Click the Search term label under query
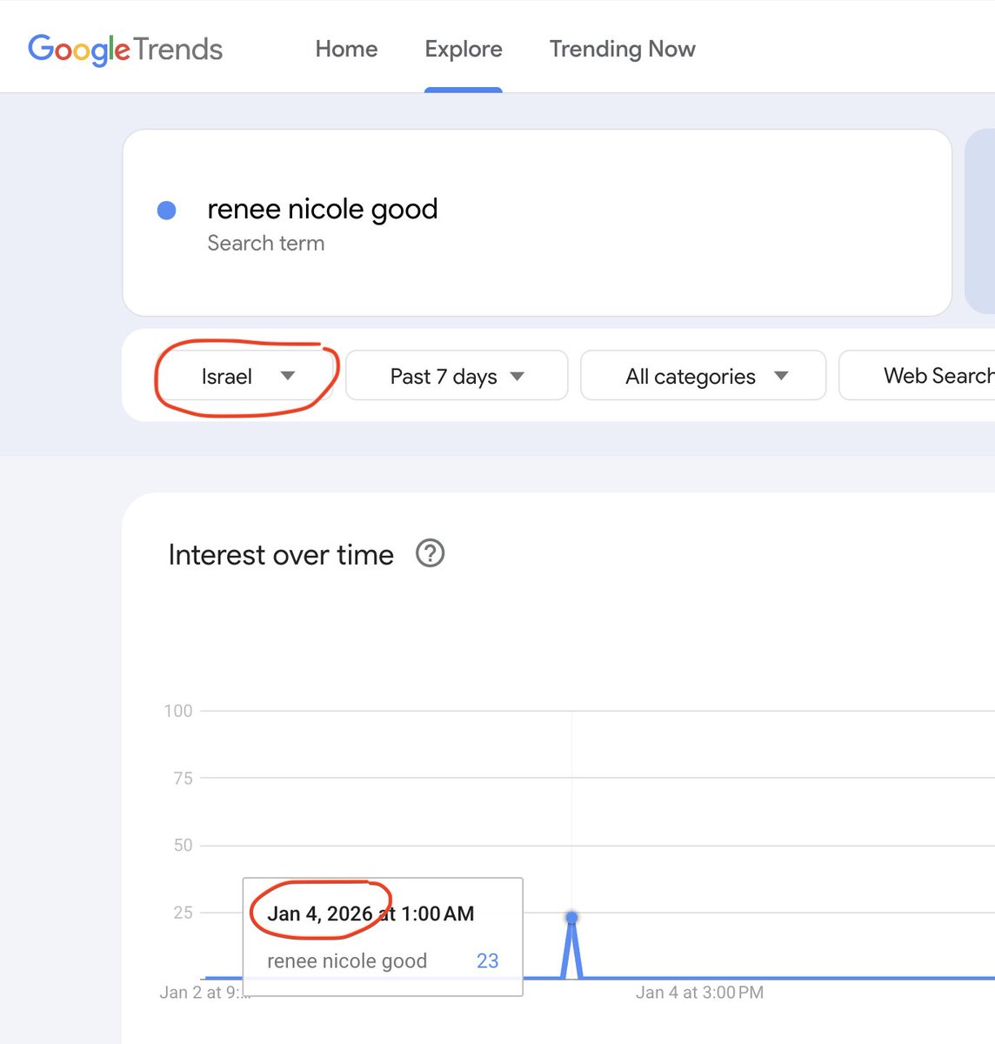Viewport: 995px width, 1044px height. [266, 244]
